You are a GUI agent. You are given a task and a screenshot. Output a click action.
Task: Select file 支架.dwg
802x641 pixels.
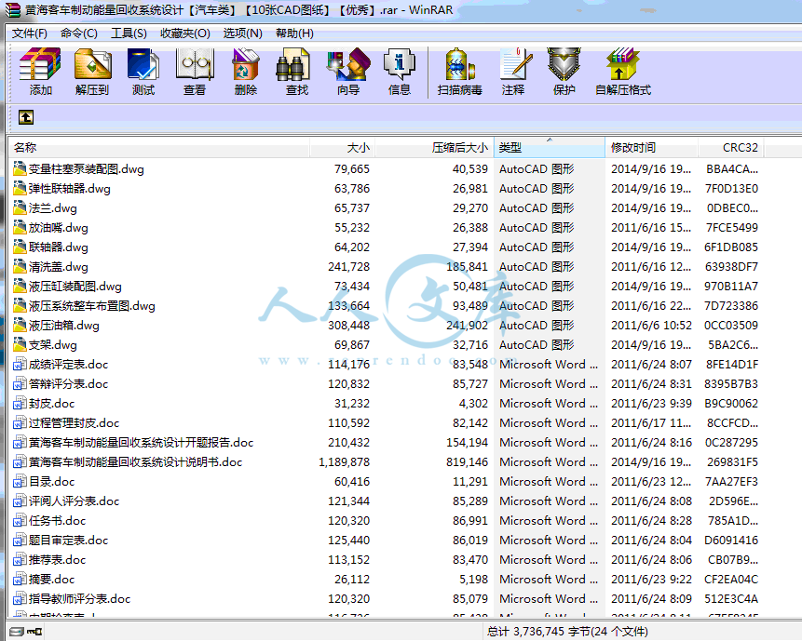[x=53, y=345]
